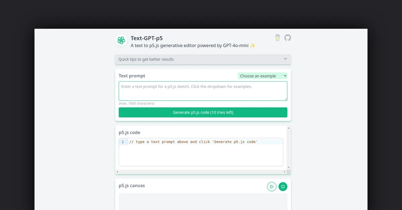Click the vertical scrollbar of the code panel
402x210 pixels.
288,147
